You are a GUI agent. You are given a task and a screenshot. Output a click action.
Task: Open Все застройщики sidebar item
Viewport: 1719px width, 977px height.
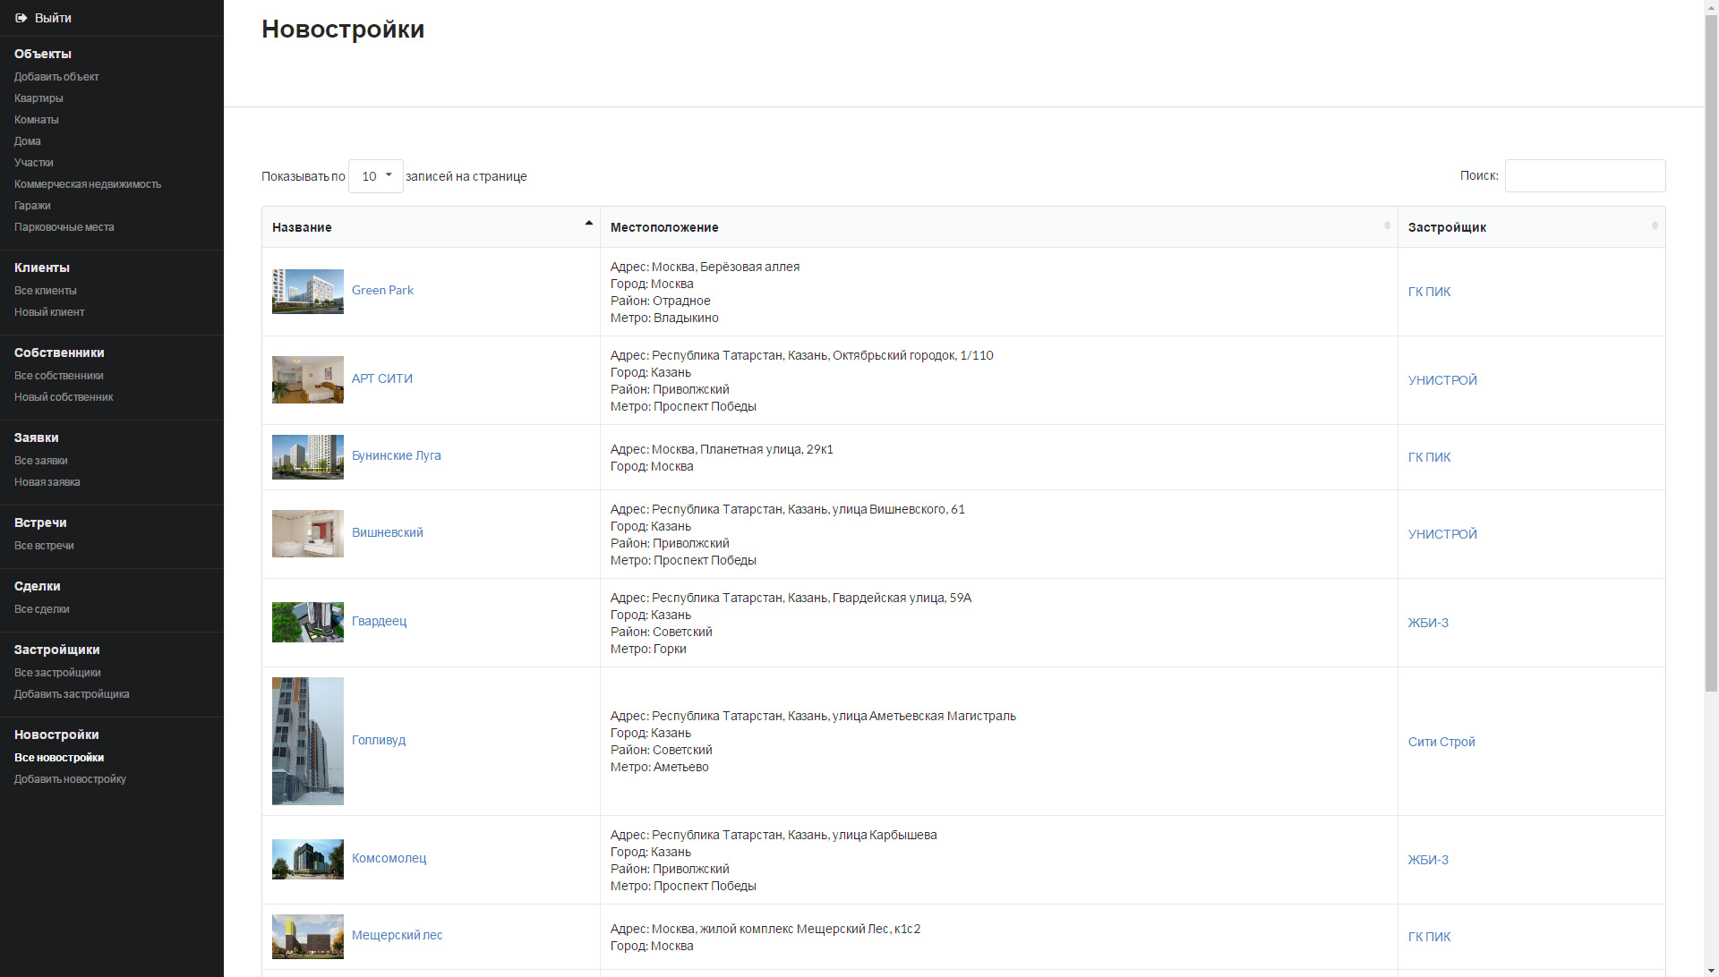click(57, 673)
